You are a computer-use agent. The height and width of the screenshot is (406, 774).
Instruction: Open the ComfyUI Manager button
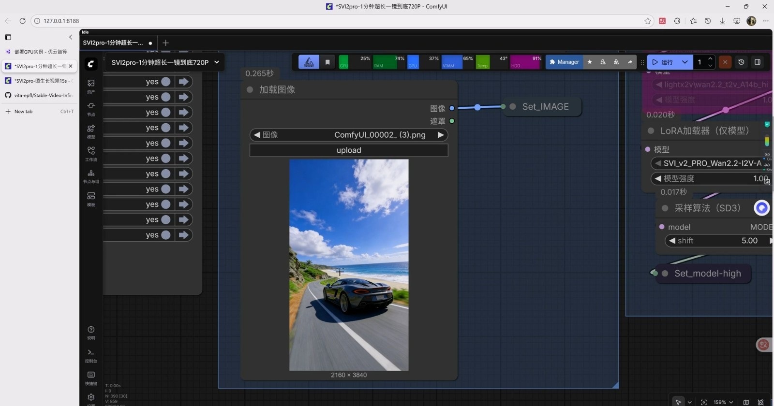(x=564, y=62)
